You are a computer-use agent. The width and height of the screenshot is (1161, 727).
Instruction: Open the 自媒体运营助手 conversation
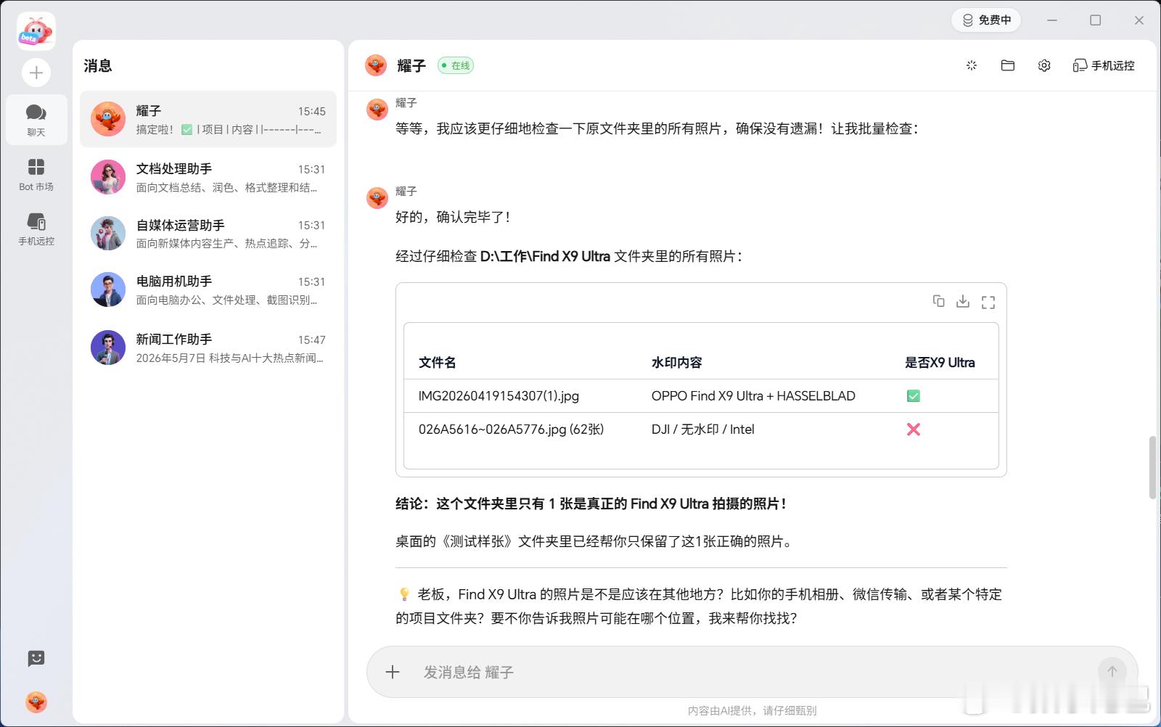(208, 234)
